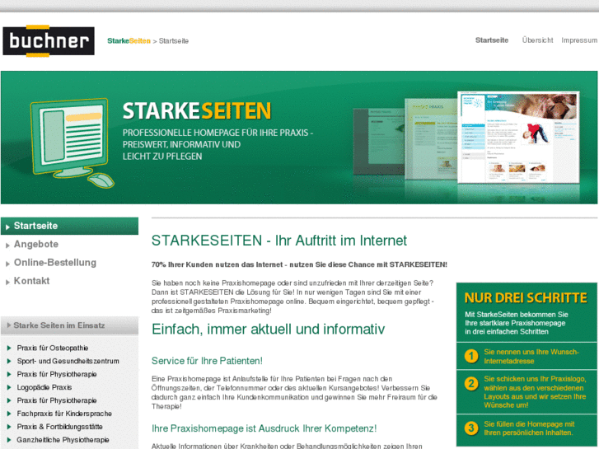599x449 pixels.
Task: Open the Logopädie Praxis link
Action: (44, 387)
